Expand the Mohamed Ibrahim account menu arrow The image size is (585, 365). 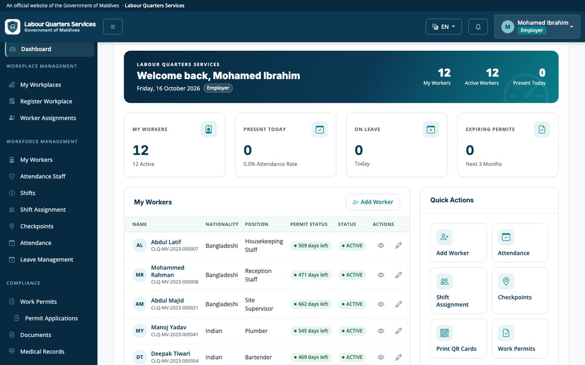coord(572,27)
